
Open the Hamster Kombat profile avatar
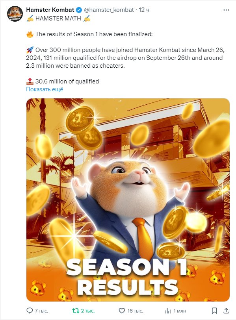pyautogui.click(x=15, y=14)
